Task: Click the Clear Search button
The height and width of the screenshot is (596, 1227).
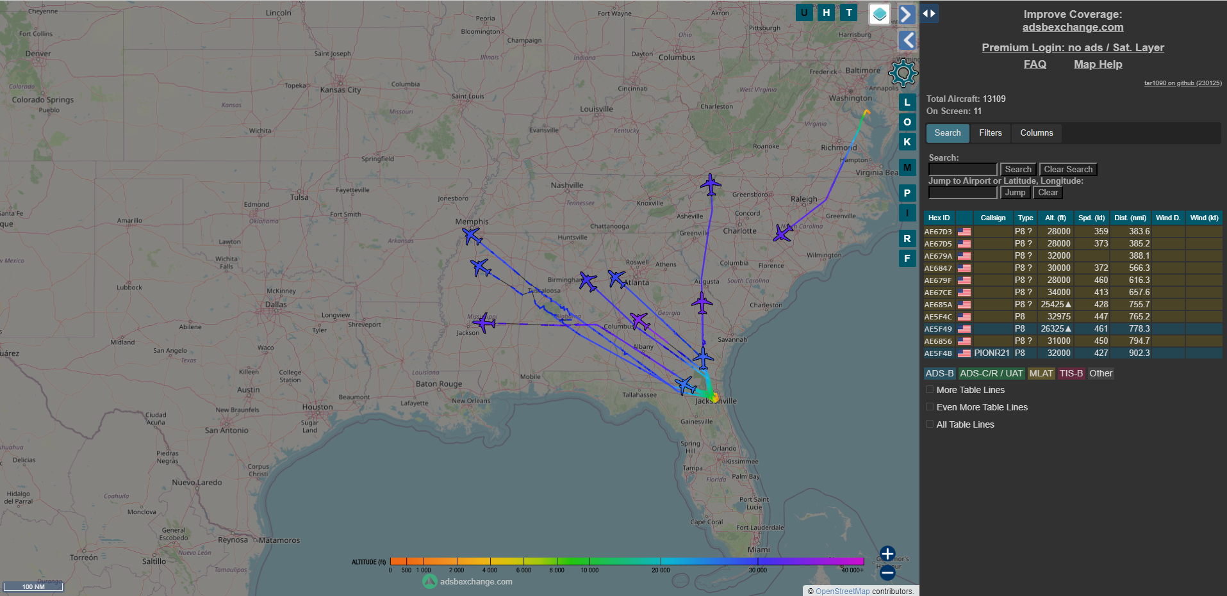Action: click(x=1068, y=170)
